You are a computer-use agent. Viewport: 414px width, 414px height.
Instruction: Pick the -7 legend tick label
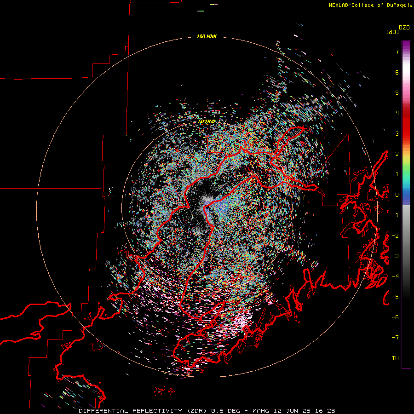[x=395, y=338]
